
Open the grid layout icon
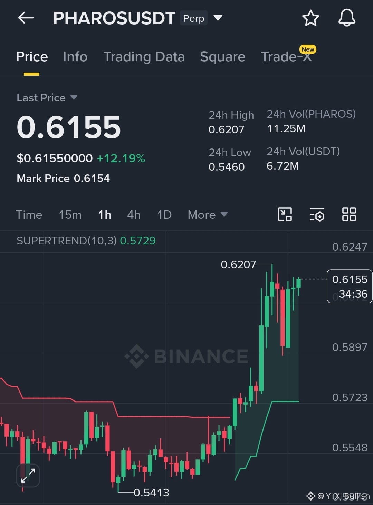coord(349,214)
